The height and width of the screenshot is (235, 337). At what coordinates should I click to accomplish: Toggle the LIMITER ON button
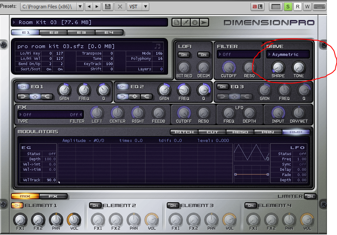(x=310, y=196)
